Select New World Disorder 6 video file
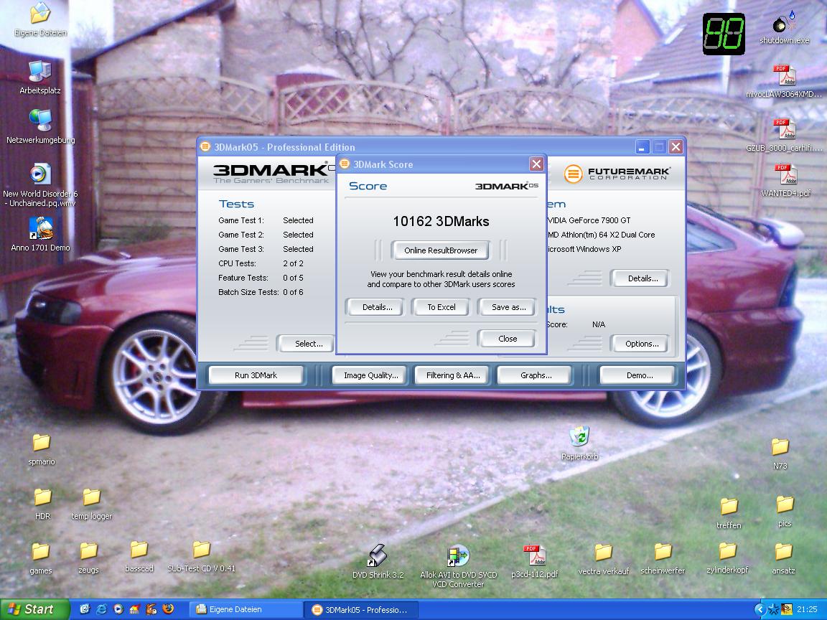The width and height of the screenshot is (827, 620). (40, 184)
